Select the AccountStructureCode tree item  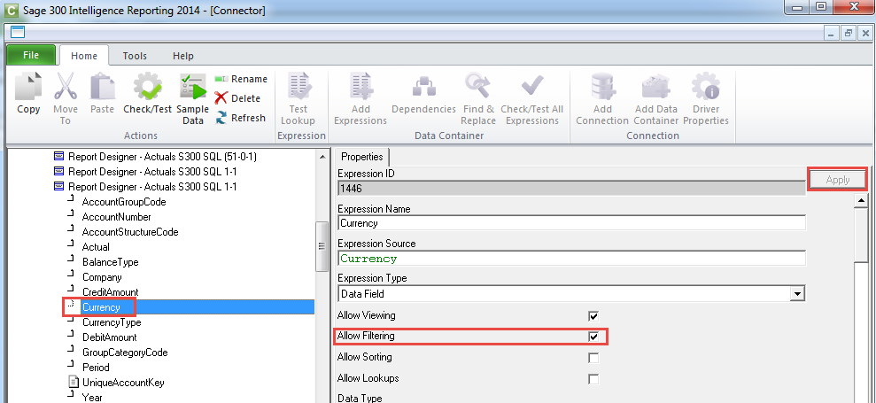point(130,232)
